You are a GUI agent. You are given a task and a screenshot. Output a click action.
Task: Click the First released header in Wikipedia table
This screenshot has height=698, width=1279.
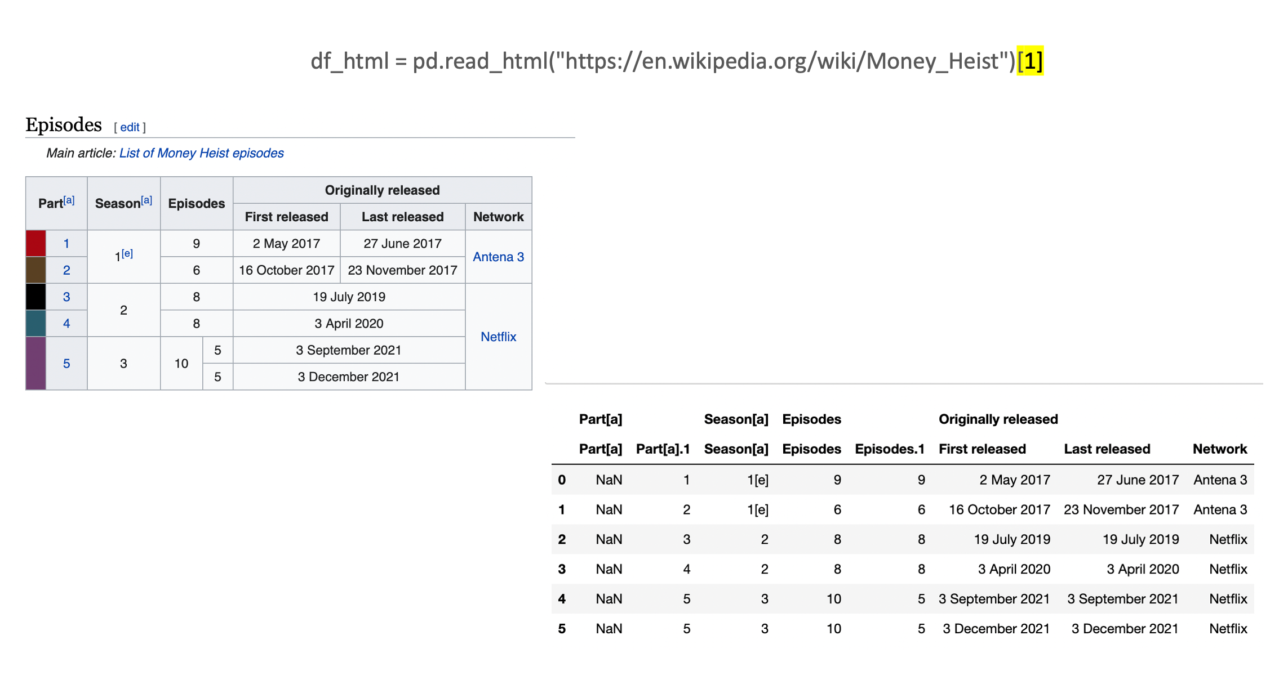pos(287,217)
